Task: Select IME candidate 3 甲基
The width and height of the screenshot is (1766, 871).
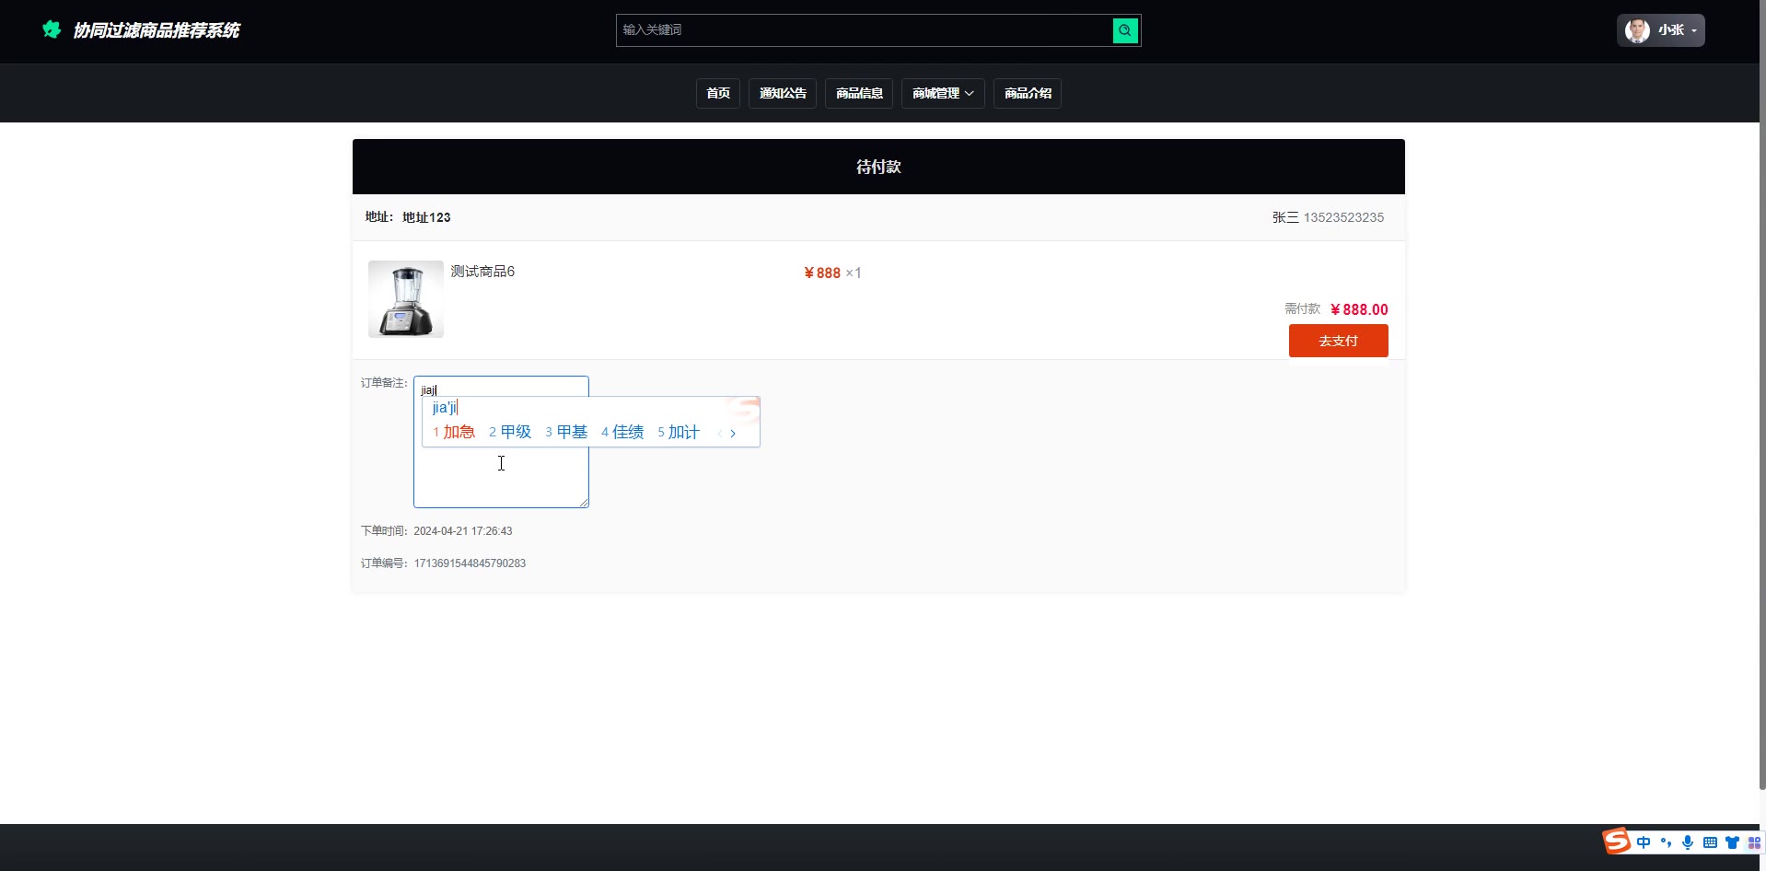Action: click(x=566, y=432)
